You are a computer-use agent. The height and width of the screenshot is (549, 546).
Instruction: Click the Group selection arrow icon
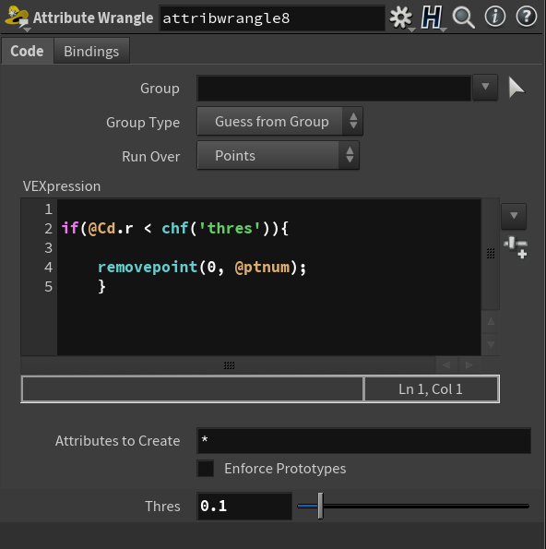coord(516,88)
